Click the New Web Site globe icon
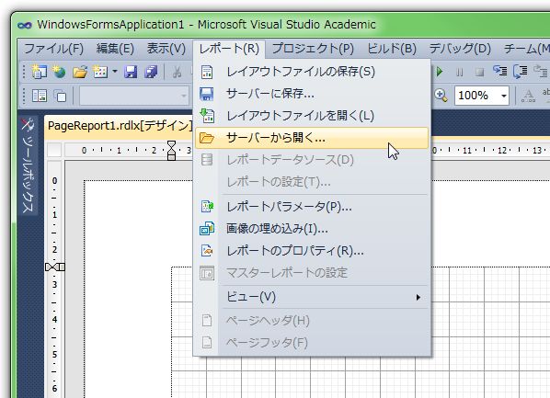This screenshot has width=550, height=398. click(x=59, y=72)
